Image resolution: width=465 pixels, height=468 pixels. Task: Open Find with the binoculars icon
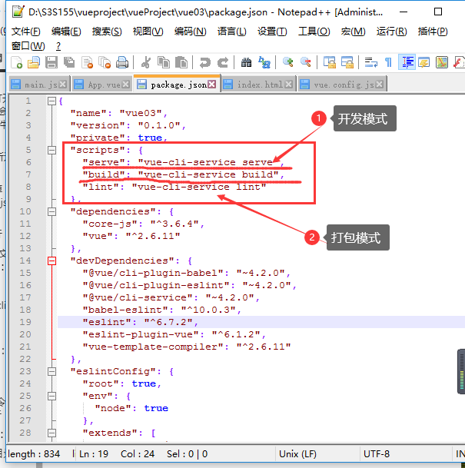point(246,62)
